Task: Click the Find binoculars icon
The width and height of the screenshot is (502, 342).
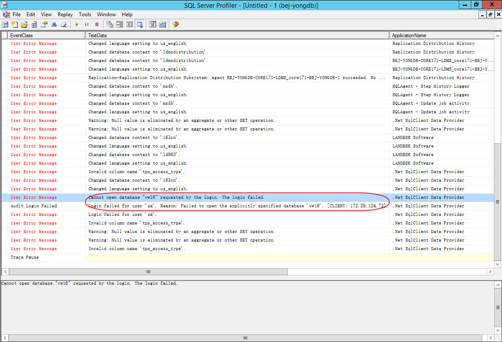Action: coord(54,24)
